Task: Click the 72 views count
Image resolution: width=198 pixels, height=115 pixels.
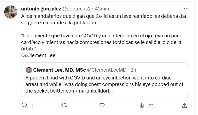Action: point(151,106)
